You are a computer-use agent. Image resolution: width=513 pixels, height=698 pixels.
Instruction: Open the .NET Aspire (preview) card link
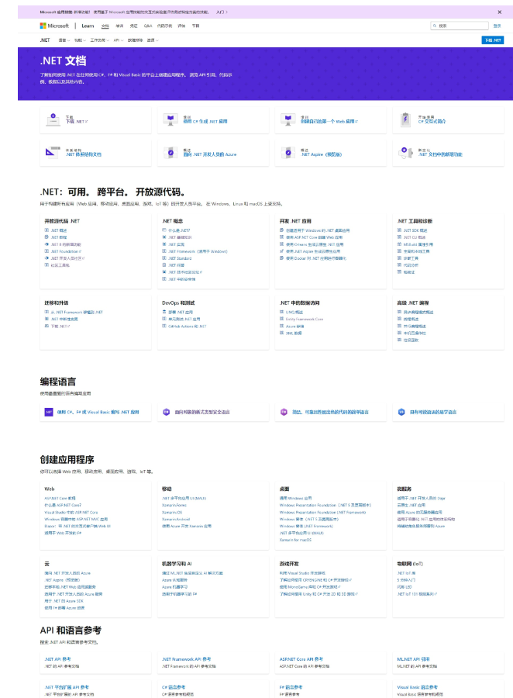coord(322,154)
